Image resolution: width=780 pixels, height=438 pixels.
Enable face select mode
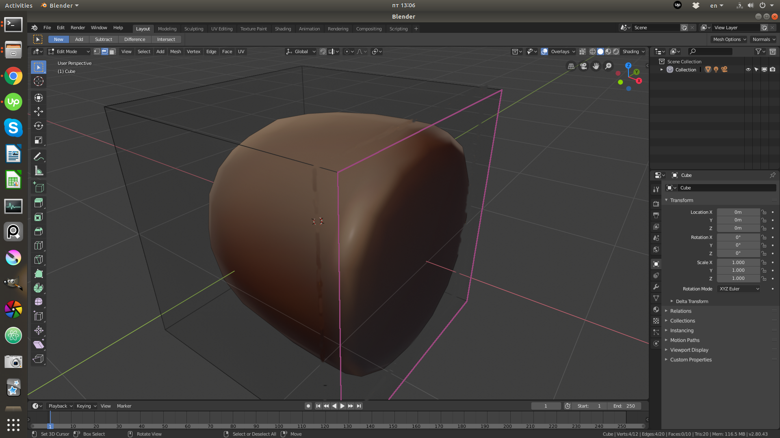[113, 52]
